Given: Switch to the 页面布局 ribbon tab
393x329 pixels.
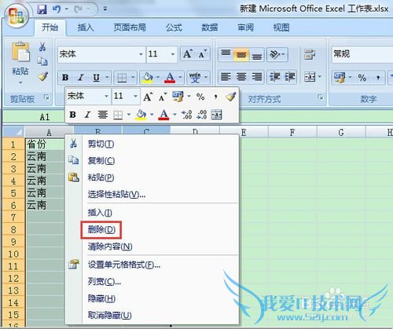Looking at the screenshot, I should coord(130,27).
